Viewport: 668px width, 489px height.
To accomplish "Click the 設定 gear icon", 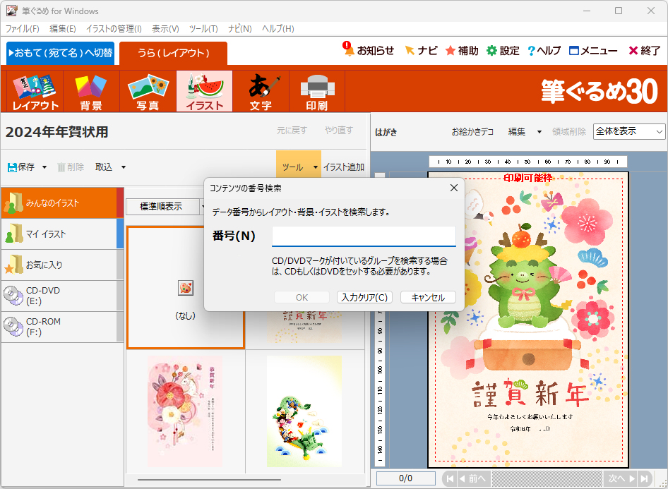I will [x=491, y=51].
